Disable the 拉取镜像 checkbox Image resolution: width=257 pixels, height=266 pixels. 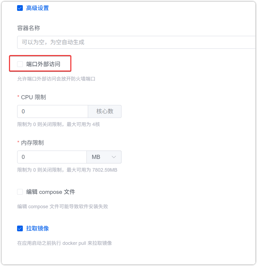tap(20, 228)
